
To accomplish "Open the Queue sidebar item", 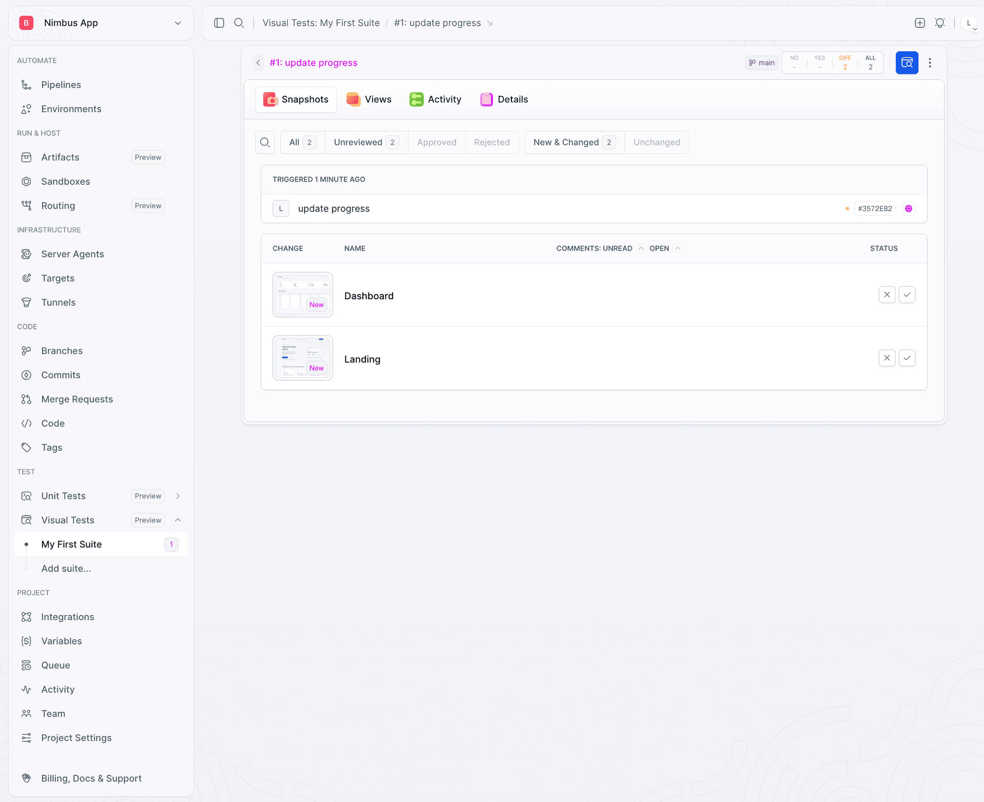I will [100, 665].
